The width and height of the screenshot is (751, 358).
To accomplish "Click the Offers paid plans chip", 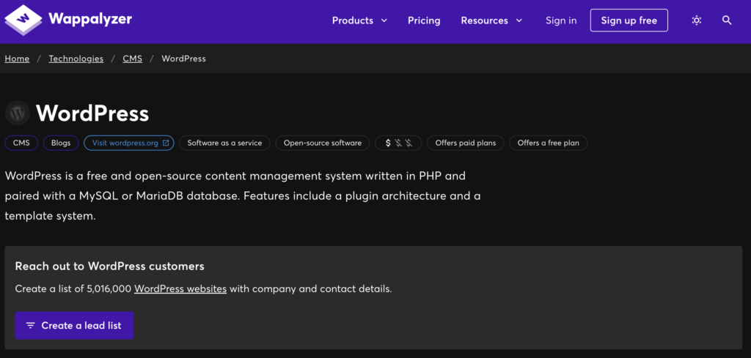I will (x=465, y=143).
